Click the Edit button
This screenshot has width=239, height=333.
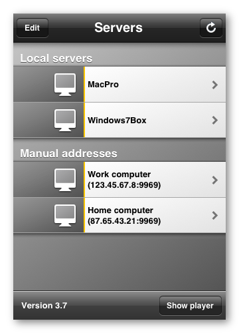pos(33,28)
